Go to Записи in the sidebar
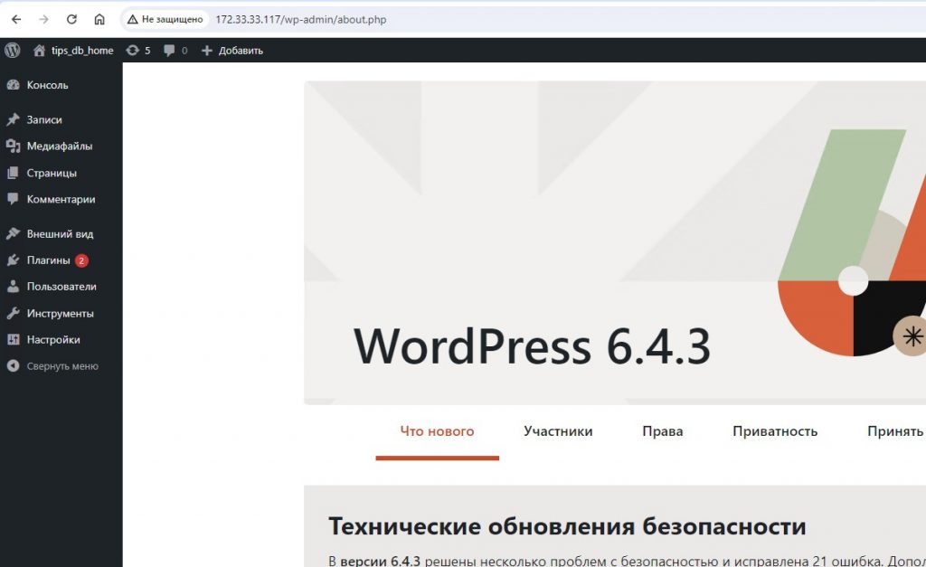The image size is (926, 567). click(44, 119)
